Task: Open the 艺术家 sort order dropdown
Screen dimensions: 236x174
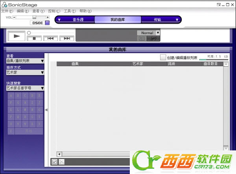Action: coord(25,72)
